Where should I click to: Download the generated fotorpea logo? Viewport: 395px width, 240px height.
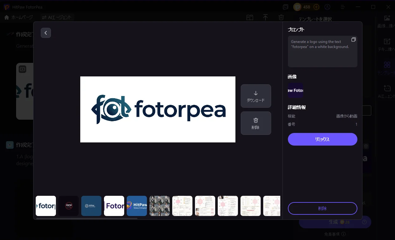(256, 96)
